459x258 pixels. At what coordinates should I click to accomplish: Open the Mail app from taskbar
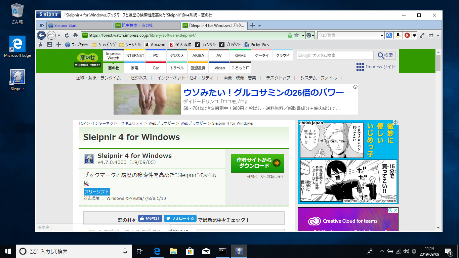206,251
